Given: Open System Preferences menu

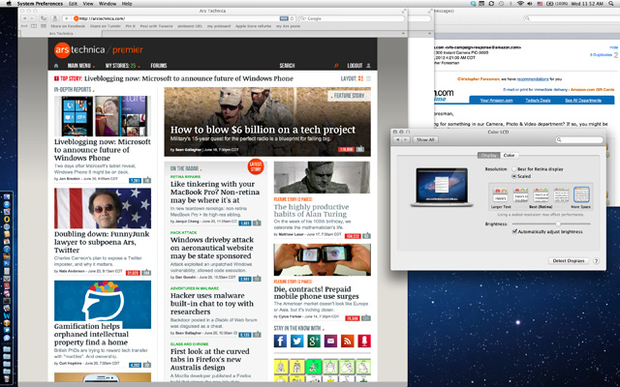Looking at the screenshot, I should pyautogui.click(x=40, y=4).
